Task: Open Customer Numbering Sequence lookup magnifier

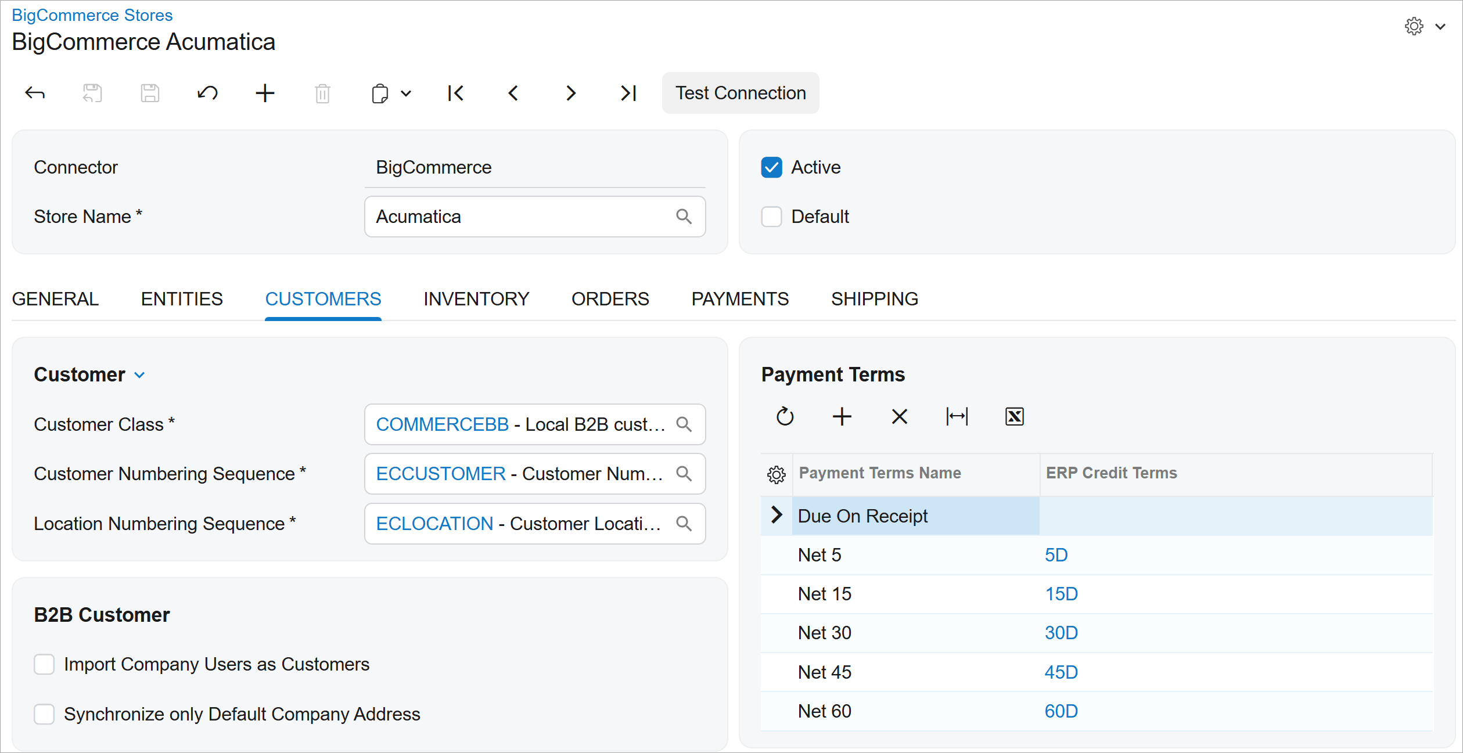Action: pos(684,474)
